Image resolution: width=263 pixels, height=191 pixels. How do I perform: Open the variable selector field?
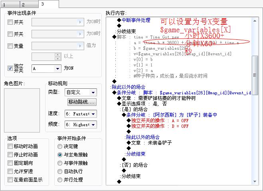click(58, 46)
